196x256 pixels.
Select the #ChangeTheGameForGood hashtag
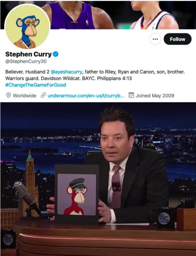pyautogui.click(x=36, y=85)
